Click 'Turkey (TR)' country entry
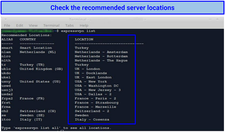Screen dimensions: 225x132 click(x=32, y=65)
